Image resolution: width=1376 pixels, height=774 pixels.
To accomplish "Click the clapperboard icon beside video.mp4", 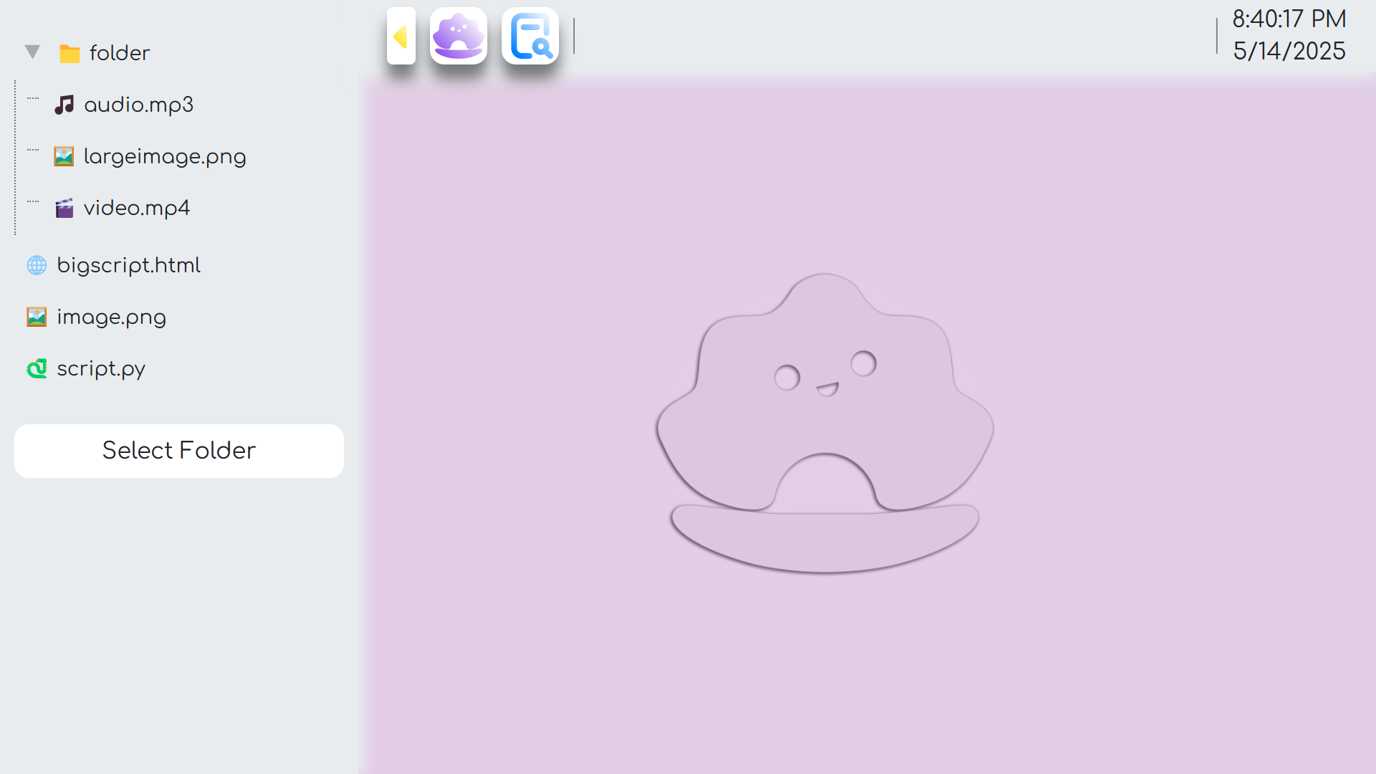I will click(x=65, y=208).
